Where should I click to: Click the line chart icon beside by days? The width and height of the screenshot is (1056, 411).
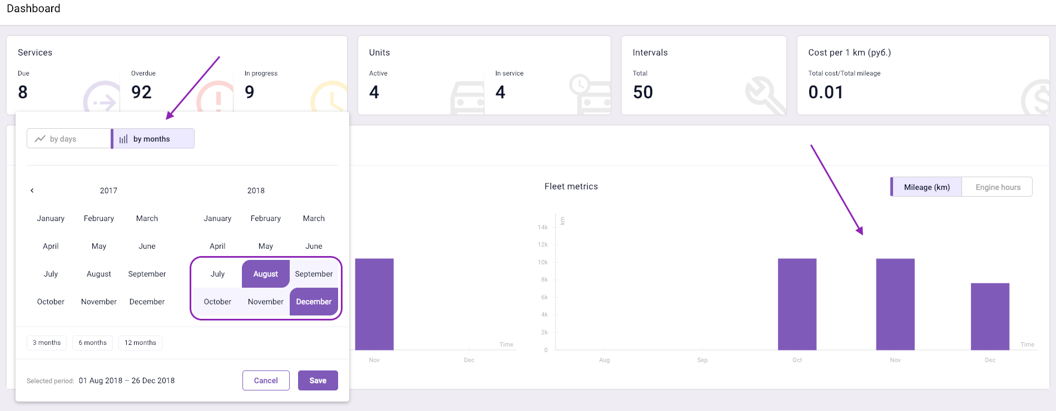click(40, 139)
